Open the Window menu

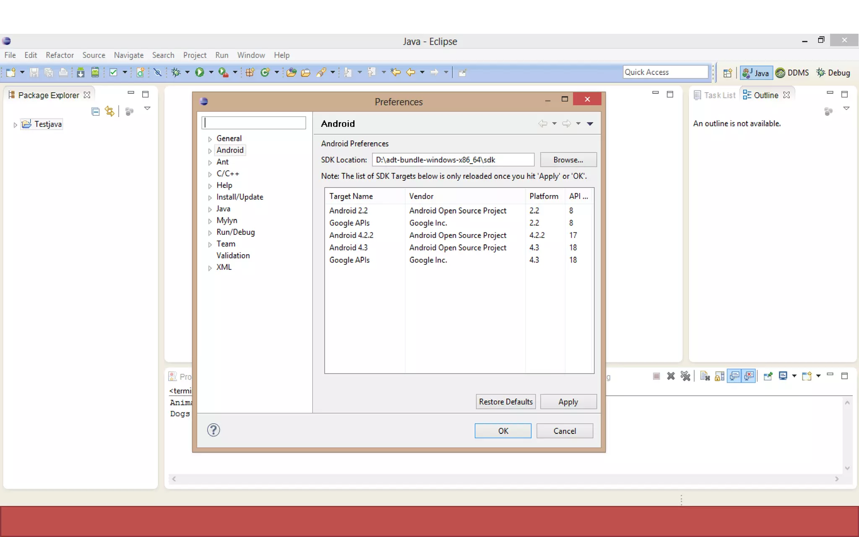click(251, 55)
